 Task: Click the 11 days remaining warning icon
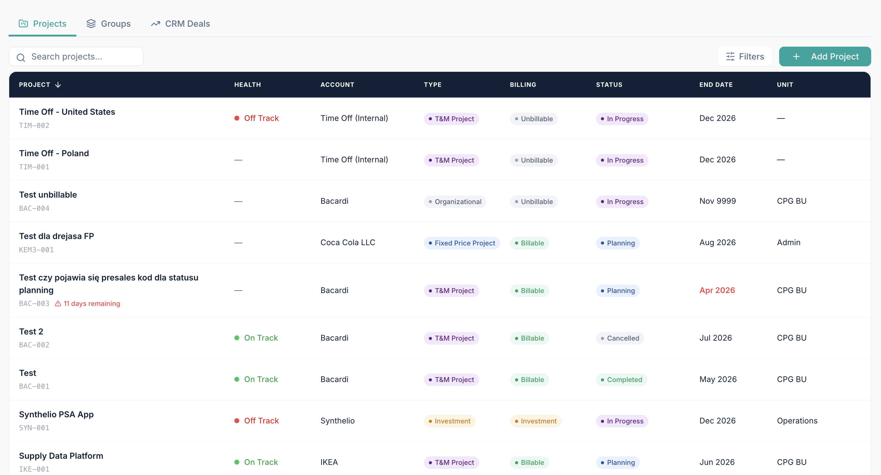[x=58, y=303]
